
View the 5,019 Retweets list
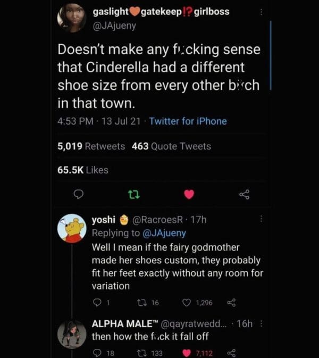click(91, 146)
